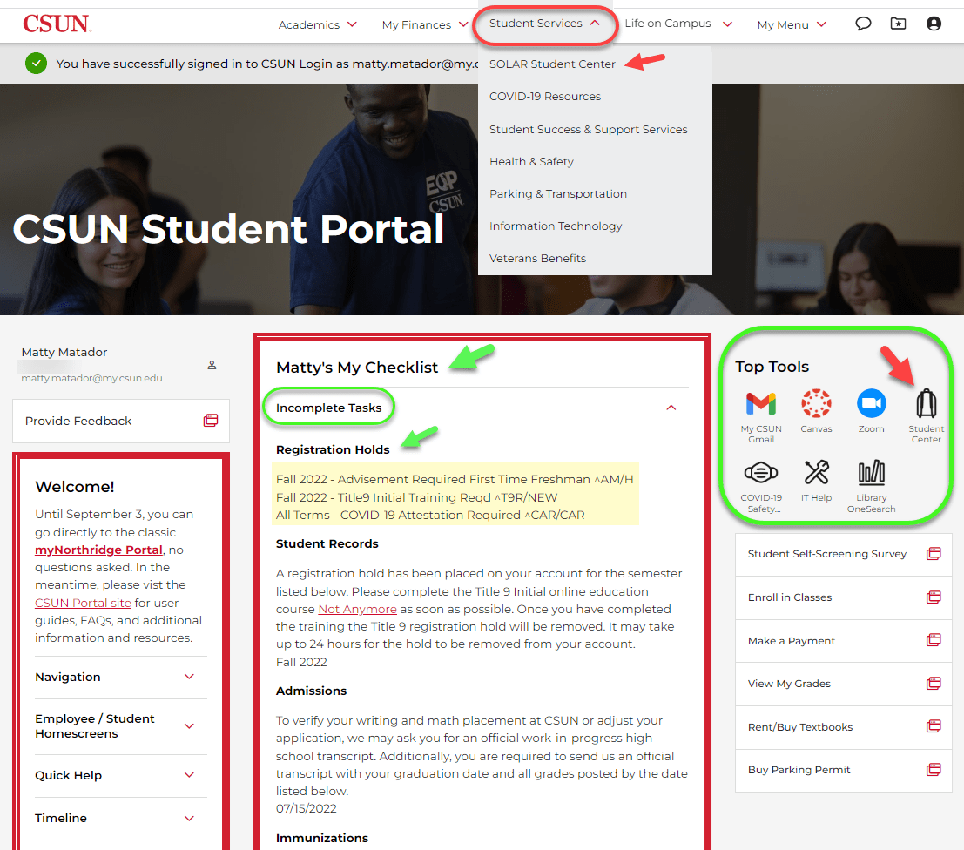
Task: Click the CSUN Portal site link
Action: point(83,603)
